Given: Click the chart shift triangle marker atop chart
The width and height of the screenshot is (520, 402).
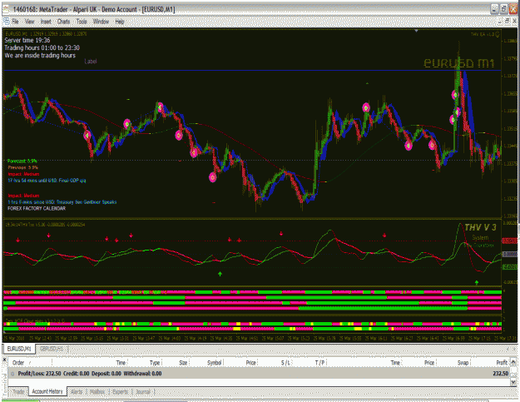Looking at the screenshot, I should [416, 31].
